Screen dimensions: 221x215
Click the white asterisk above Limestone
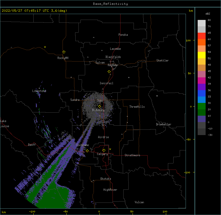click(x=39, y=88)
